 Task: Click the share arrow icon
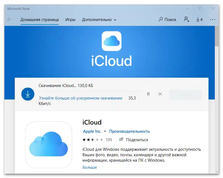[x=121, y=139]
